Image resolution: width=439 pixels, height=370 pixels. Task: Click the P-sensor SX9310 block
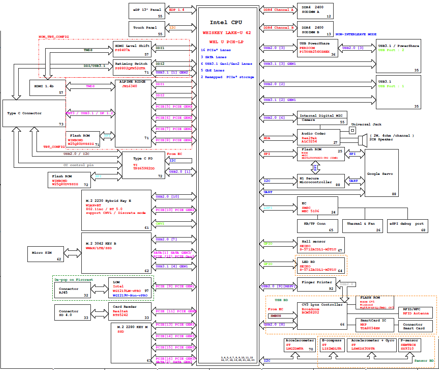click(x=410, y=345)
